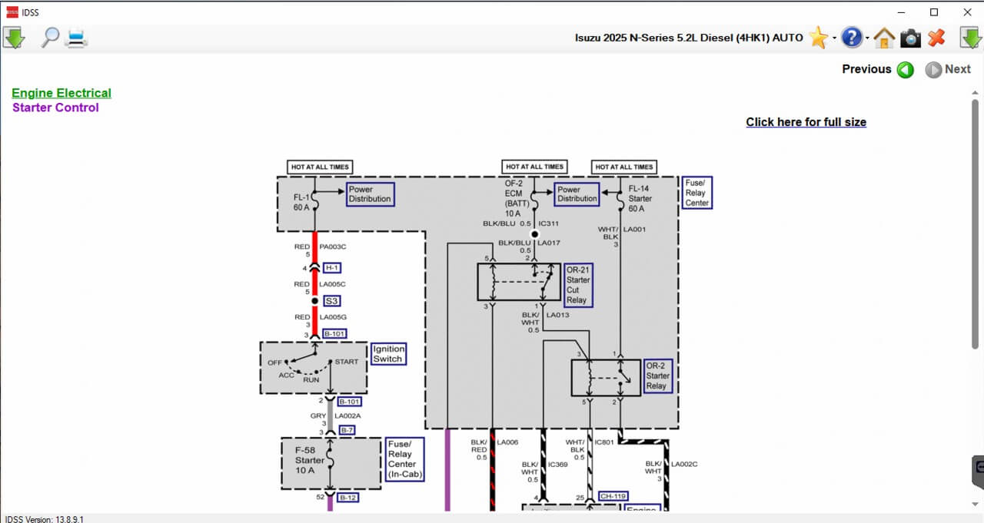Expand the help icon dropdown arrow
The width and height of the screenshot is (984, 523).
pos(867,38)
